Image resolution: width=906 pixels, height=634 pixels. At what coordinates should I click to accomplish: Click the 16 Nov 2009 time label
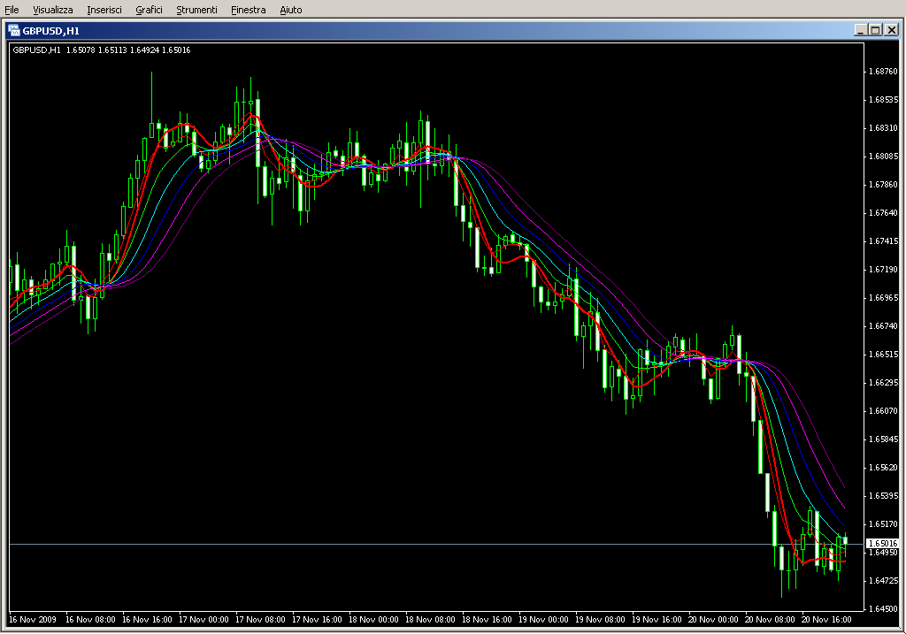(x=33, y=620)
